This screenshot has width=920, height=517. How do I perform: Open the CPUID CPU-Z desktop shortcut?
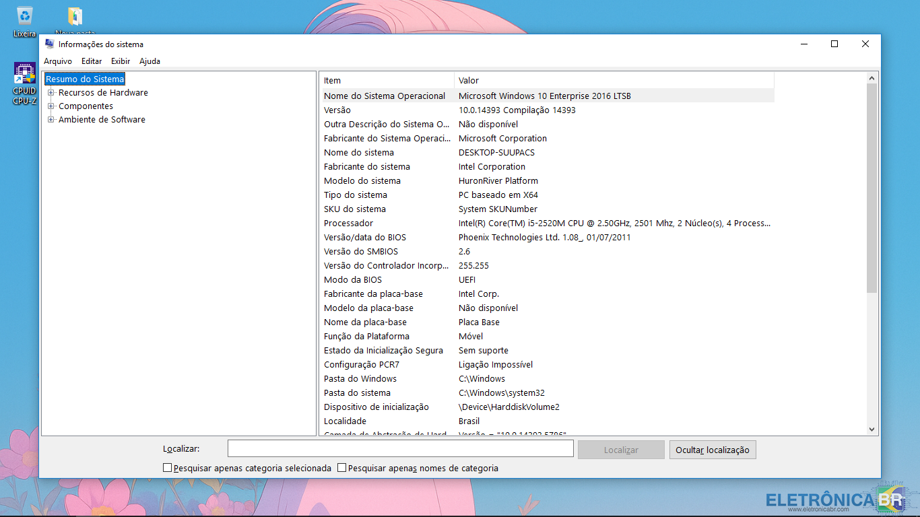tap(25, 74)
